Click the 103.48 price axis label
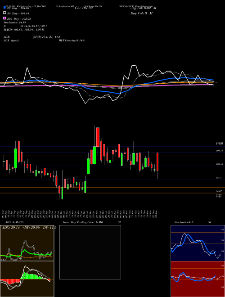Viewport: 225px width, 297px height. (x=219, y=164)
